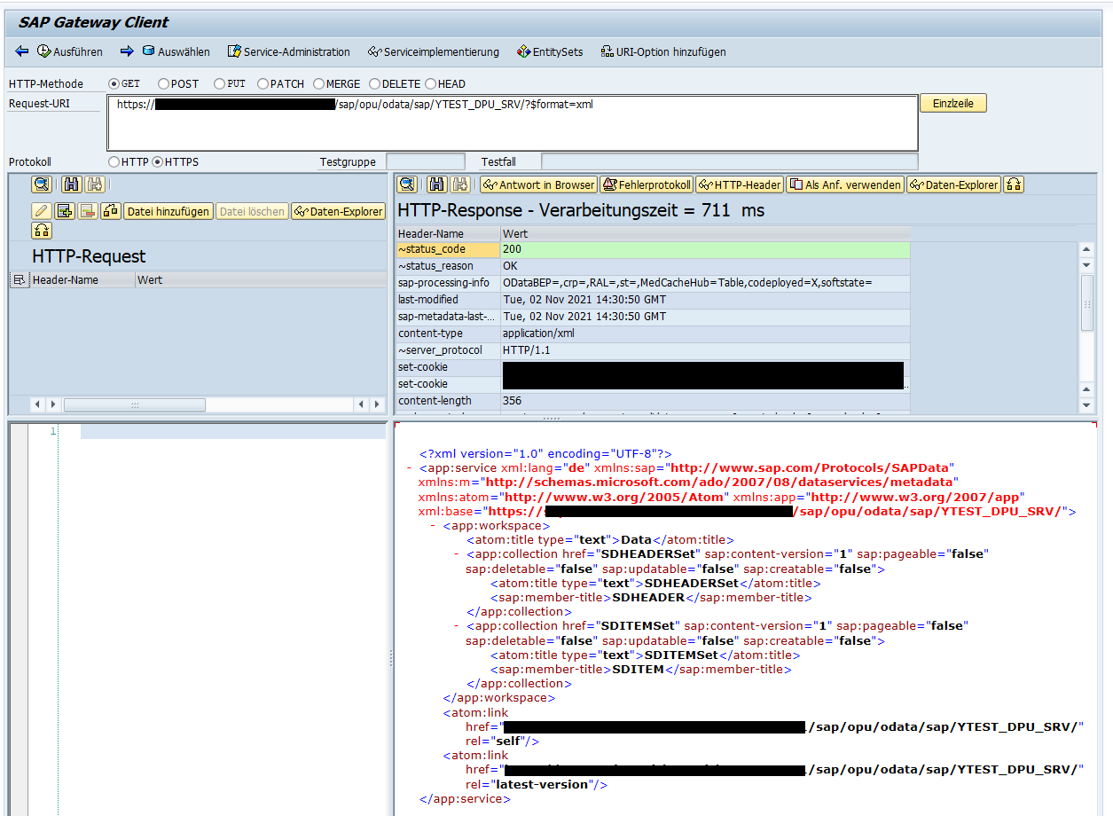This screenshot has width=1113, height=816.
Task: Click Datei hinzufügen button
Action: (x=168, y=211)
